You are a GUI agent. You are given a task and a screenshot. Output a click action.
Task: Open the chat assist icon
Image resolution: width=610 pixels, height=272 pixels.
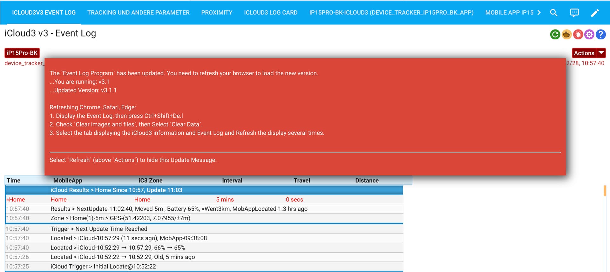click(x=574, y=13)
